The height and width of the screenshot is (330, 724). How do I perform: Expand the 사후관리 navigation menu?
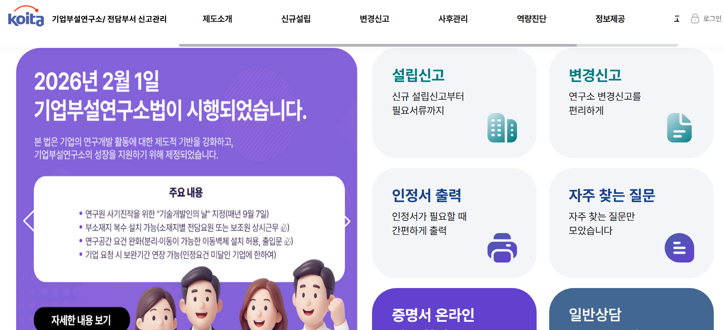(453, 19)
